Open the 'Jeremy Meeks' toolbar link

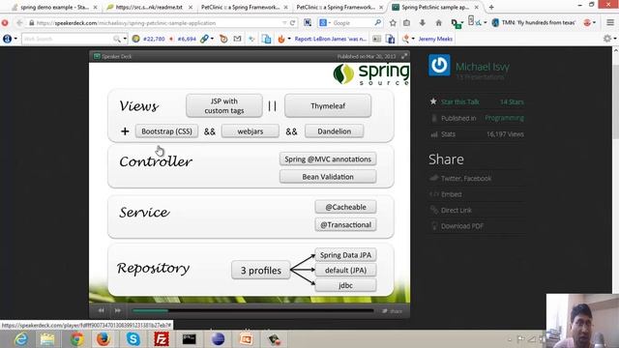435,39
